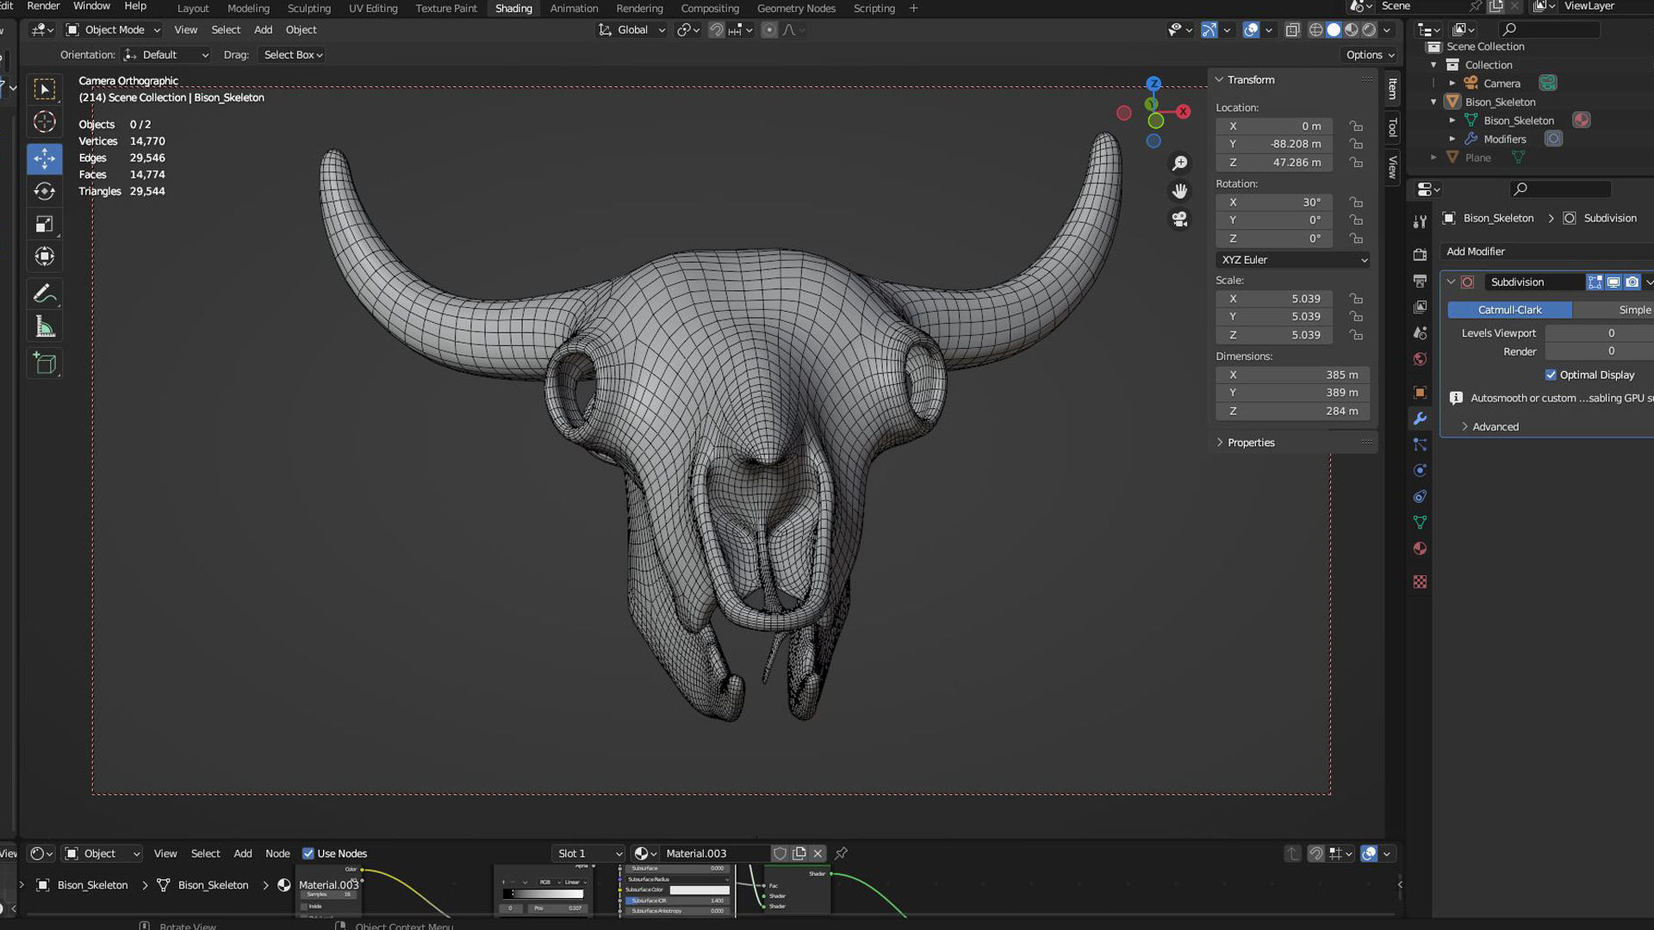Select the Scale tool
Screen dimensions: 1654x930
click(x=45, y=224)
